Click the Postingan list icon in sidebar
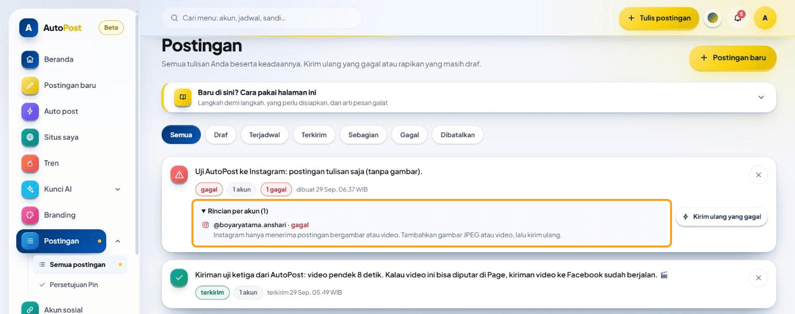The image size is (795, 314). tap(30, 241)
